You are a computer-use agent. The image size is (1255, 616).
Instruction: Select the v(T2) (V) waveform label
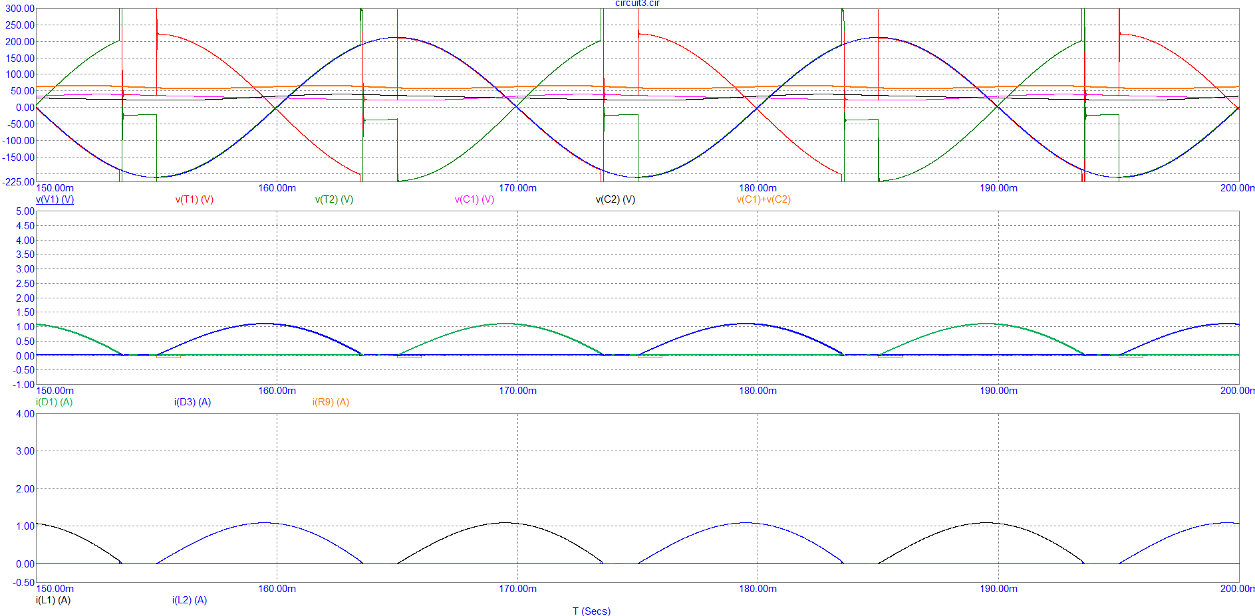(334, 199)
